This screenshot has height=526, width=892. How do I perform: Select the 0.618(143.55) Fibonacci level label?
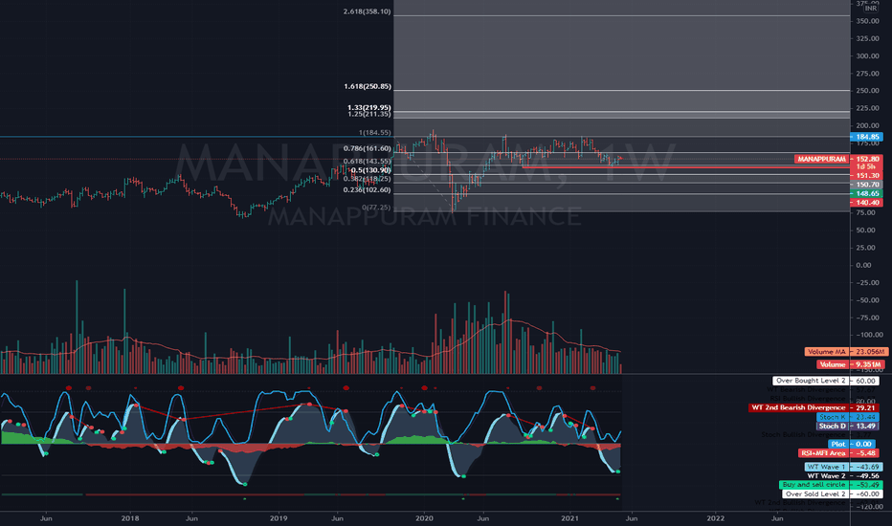click(367, 162)
